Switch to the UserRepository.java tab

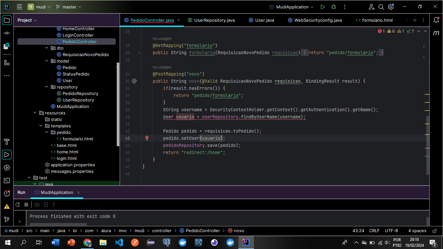(211, 20)
